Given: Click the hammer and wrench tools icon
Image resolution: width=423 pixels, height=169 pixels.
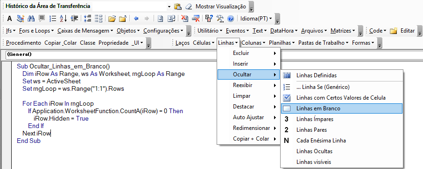Looking at the screenshot, I should click(220, 19).
